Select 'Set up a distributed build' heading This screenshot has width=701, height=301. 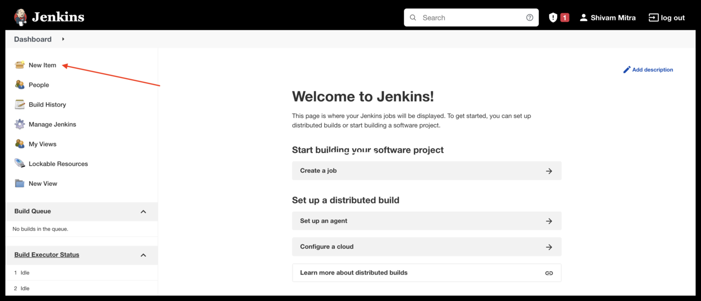point(346,200)
